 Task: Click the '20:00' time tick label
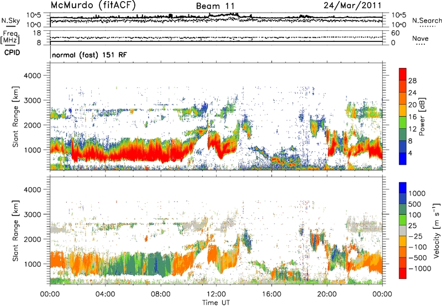click(x=327, y=294)
